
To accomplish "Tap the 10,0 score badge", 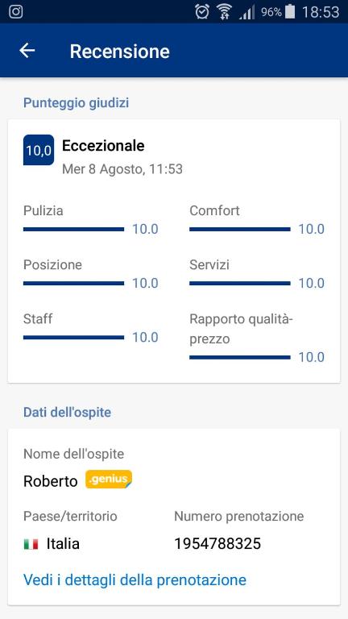I will pos(39,150).
